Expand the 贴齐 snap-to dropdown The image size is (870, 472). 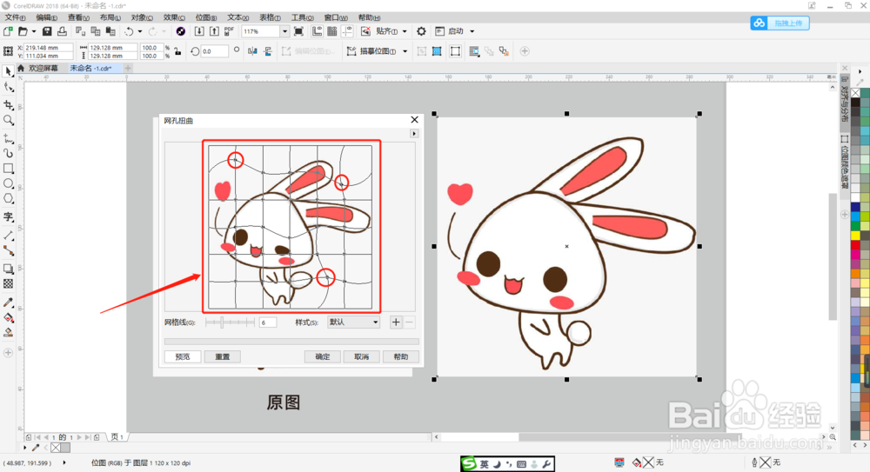click(x=405, y=31)
